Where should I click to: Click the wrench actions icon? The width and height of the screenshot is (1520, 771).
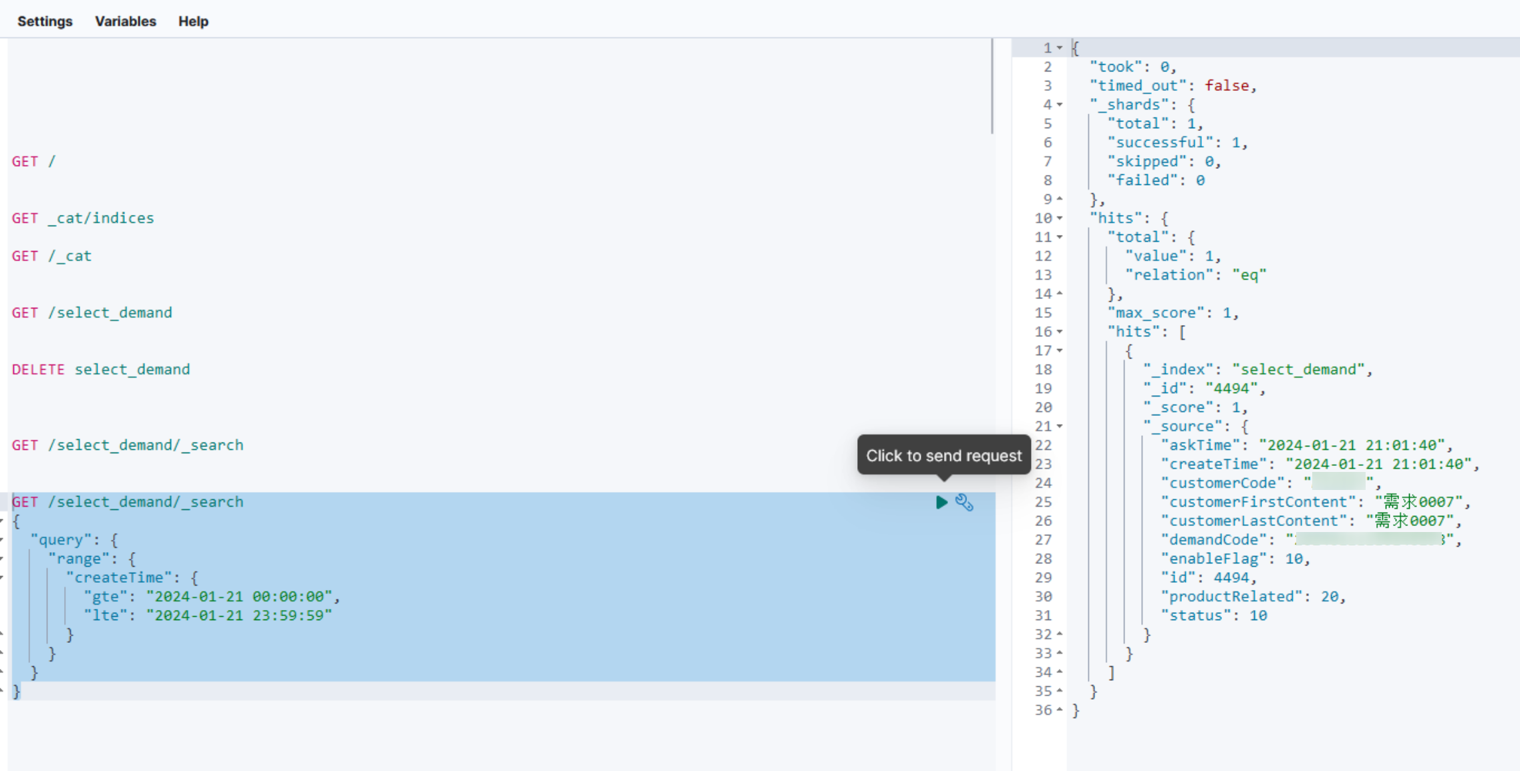pyautogui.click(x=964, y=503)
